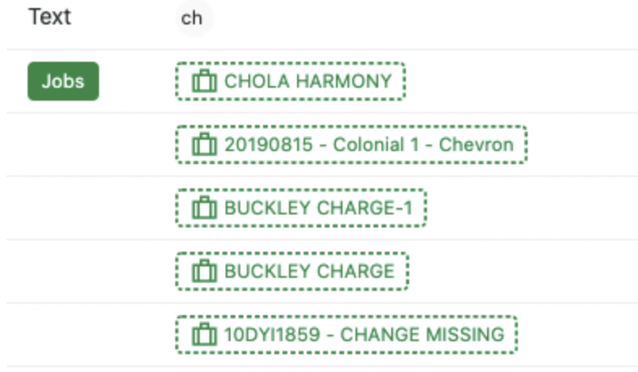
Task: Click the briefcase icon beside Colonial 1 - Chevron
Action: (205, 145)
